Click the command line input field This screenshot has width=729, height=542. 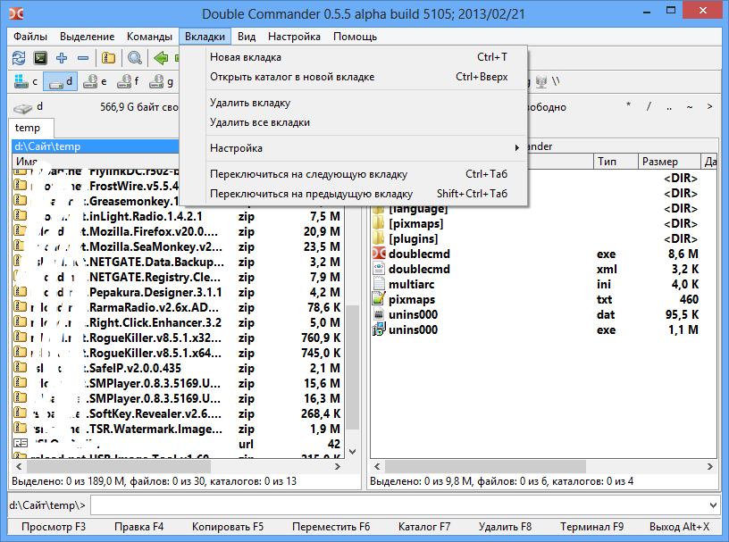tap(399, 504)
